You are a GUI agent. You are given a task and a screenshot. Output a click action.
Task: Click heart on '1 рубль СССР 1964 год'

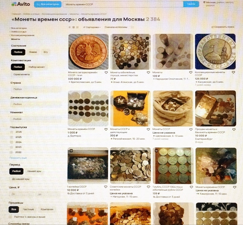click(192, 187)
